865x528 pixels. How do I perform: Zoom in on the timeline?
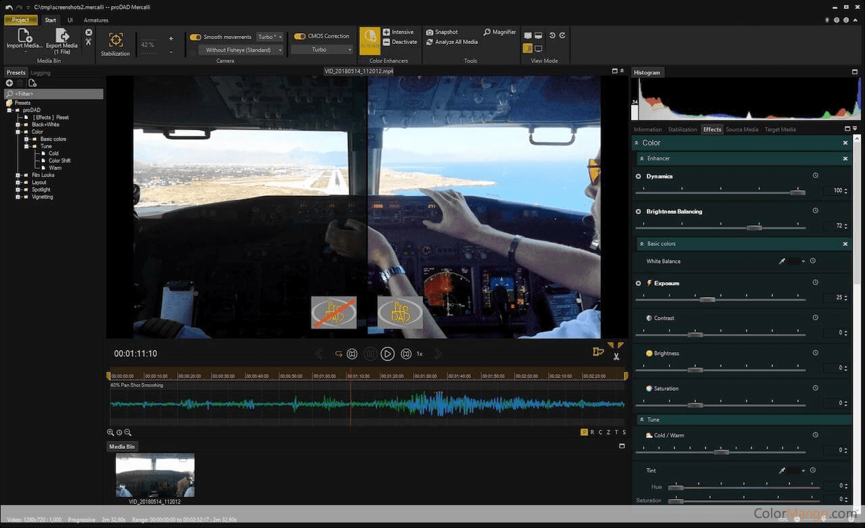[111, 433]
